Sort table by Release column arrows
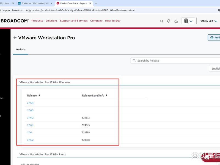Screen dimensions: 220x165 [39, 95]
